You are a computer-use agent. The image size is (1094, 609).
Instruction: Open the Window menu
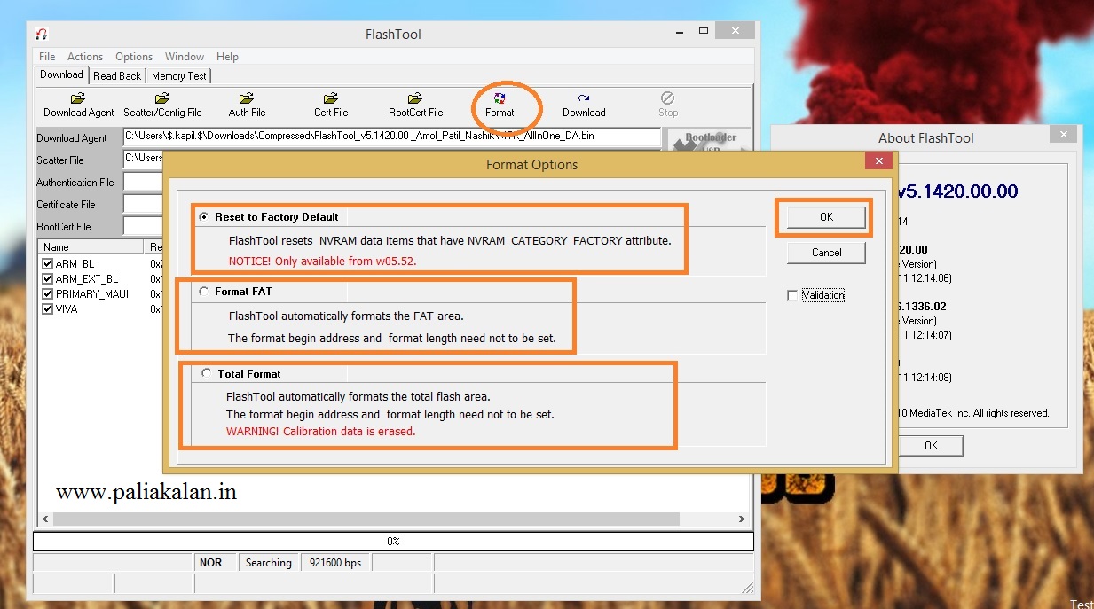(x=185, y=57)
